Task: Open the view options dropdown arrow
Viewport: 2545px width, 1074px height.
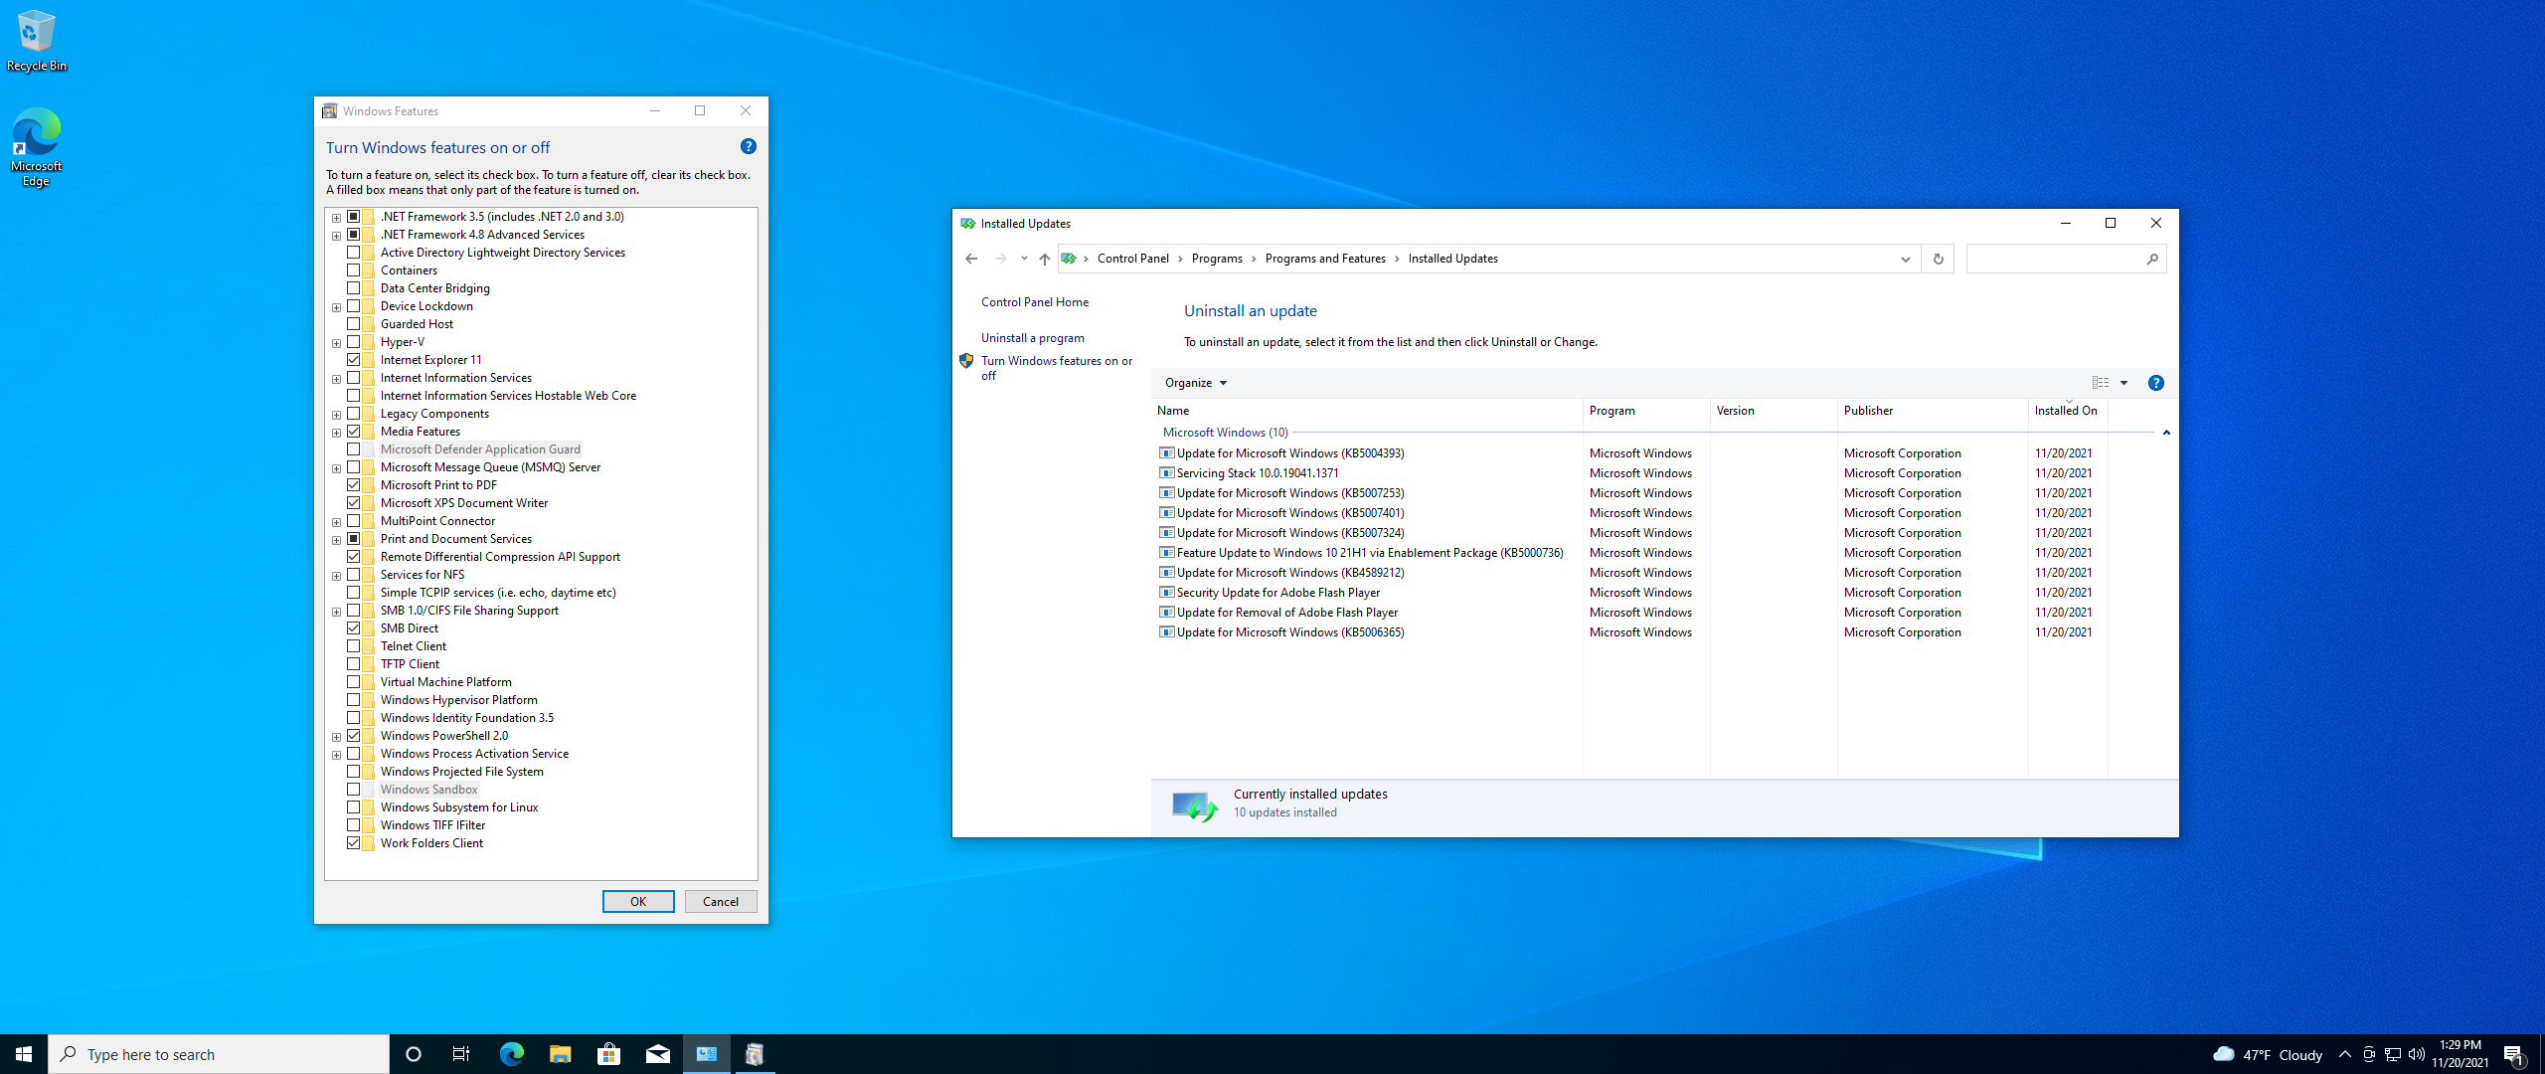Action: [2123, 383]
